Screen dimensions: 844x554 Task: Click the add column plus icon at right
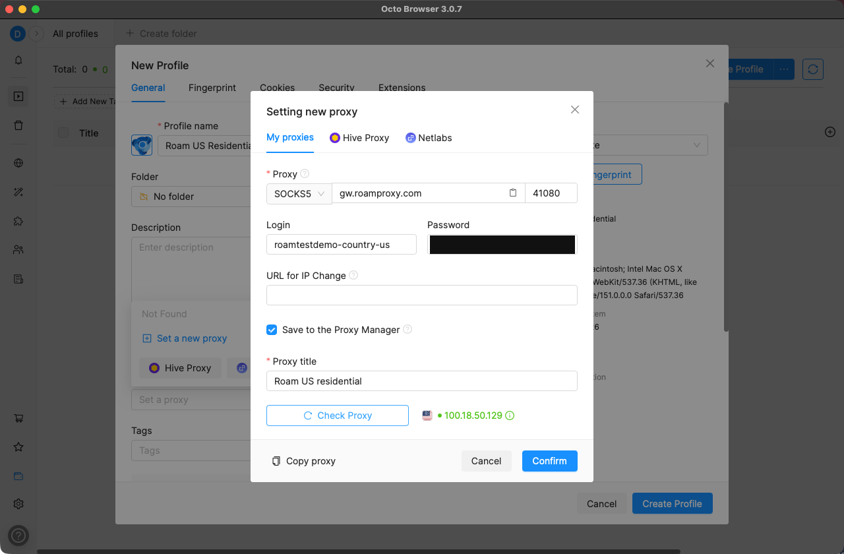[830, 132]
